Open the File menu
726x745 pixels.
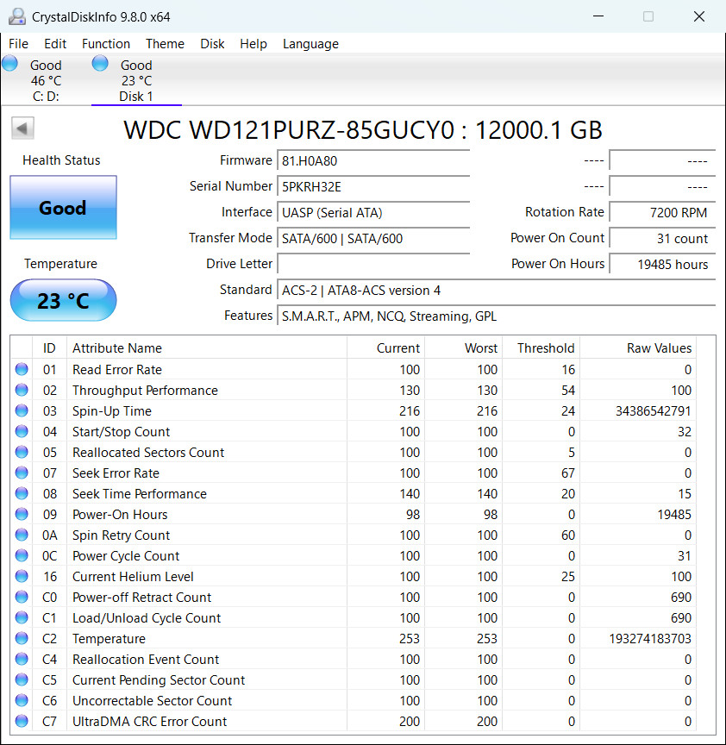[18, 44]
